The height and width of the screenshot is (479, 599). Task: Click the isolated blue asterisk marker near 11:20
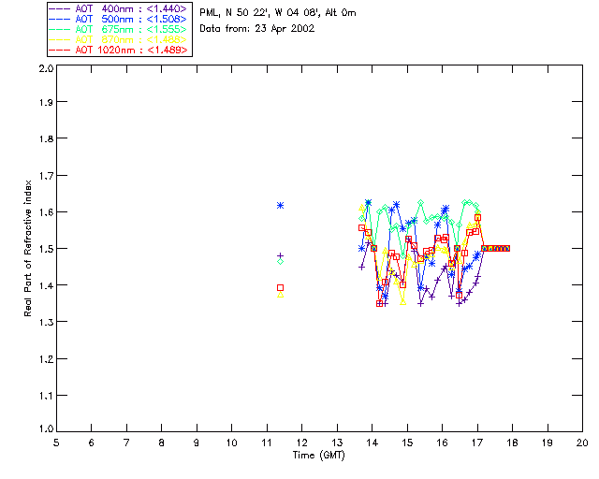pos(281,206)
